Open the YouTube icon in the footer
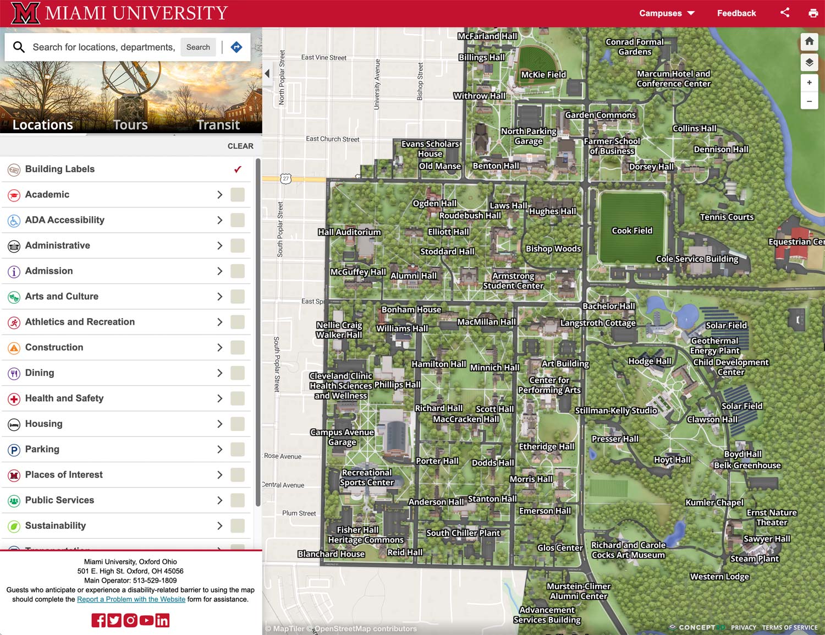825x635 pixels. (146, 620)
